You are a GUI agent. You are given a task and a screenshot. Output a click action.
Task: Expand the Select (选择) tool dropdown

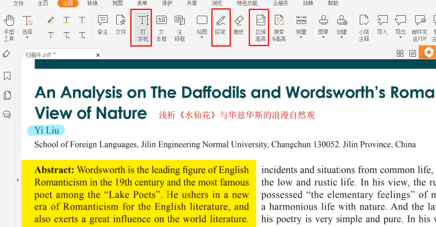[27, 37]
